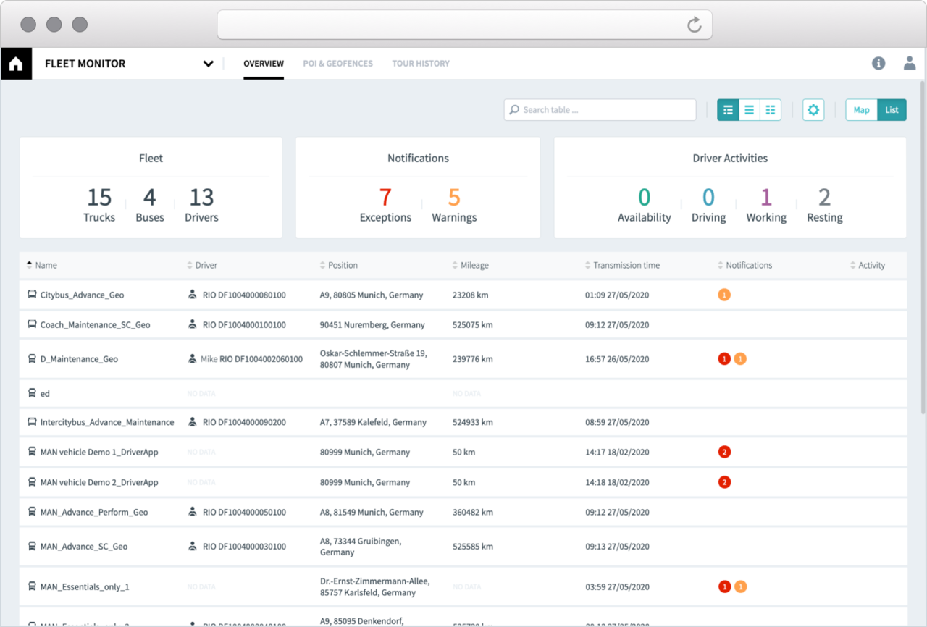
Task: Open the Tour History tab
Action: point(421,64)
